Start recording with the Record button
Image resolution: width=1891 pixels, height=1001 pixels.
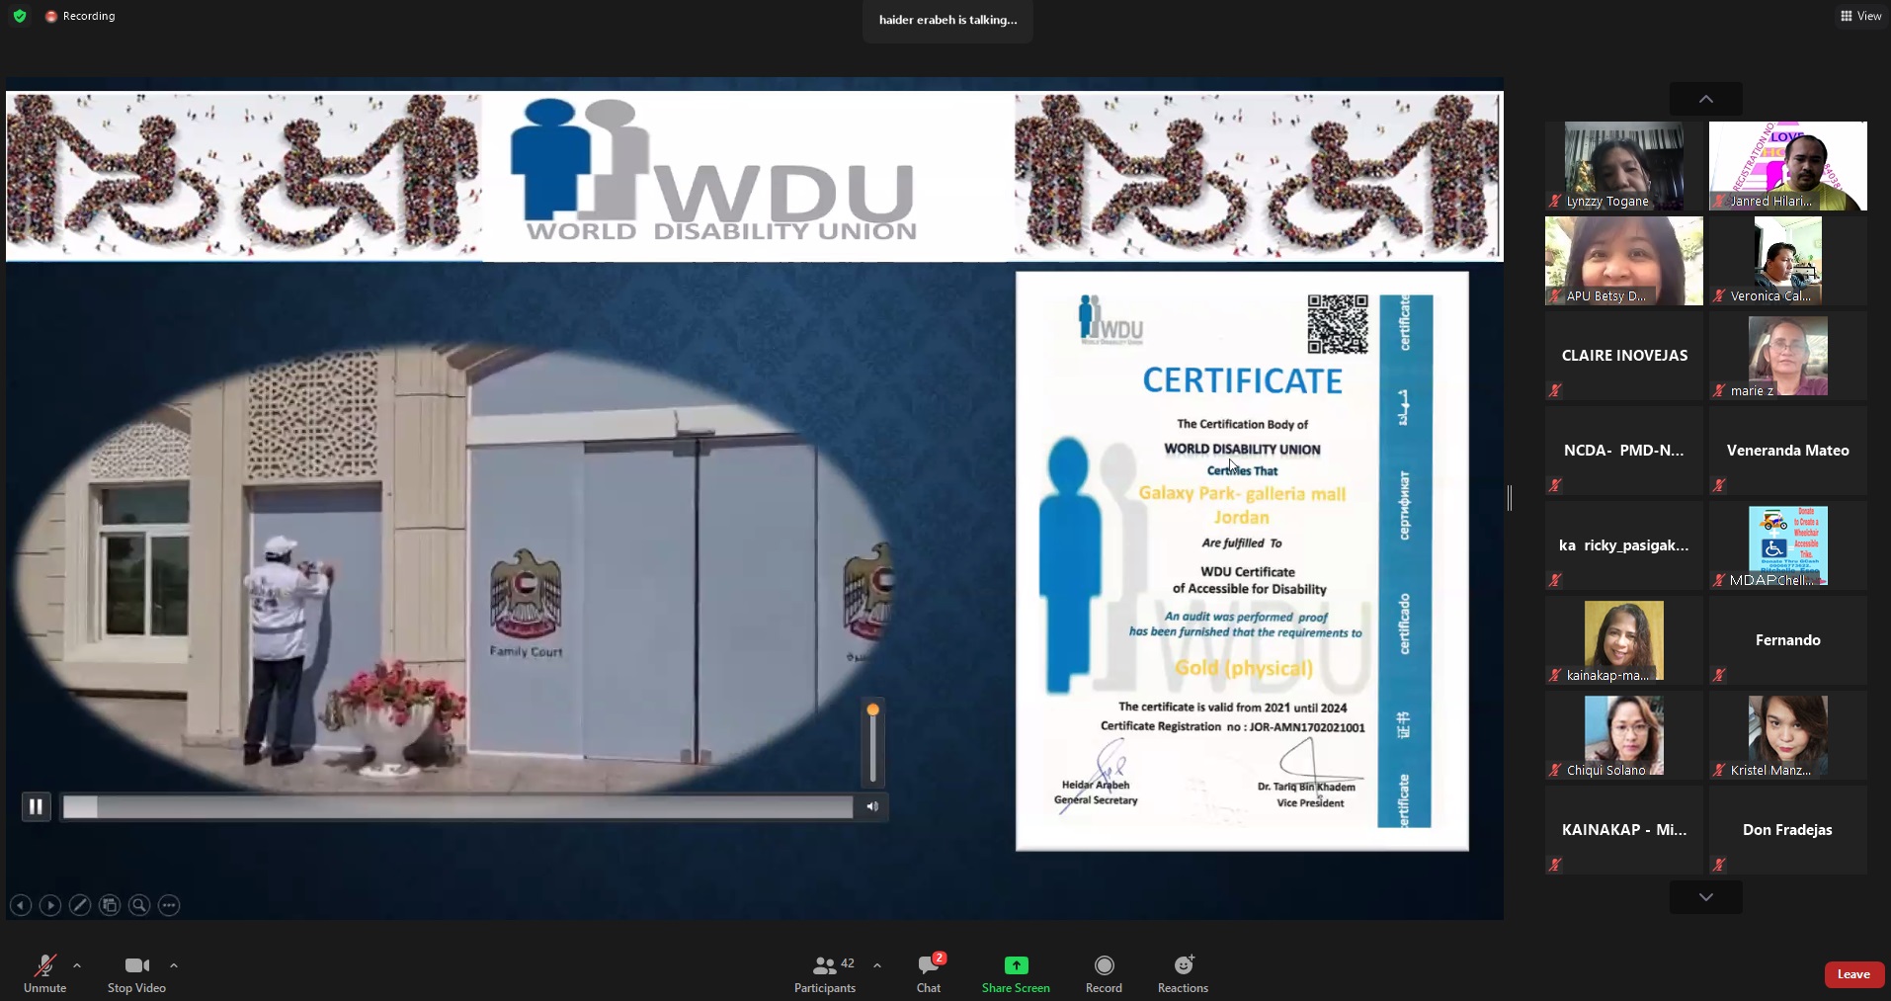click(x=1104, y=973)
